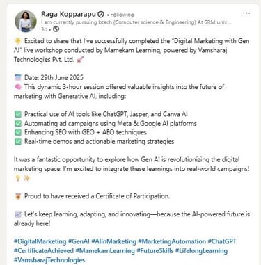Open the #VamsharajTechnologies hashtag
Image resolution: width=261 pixels, height=265 pixels.
coord(49,260)
